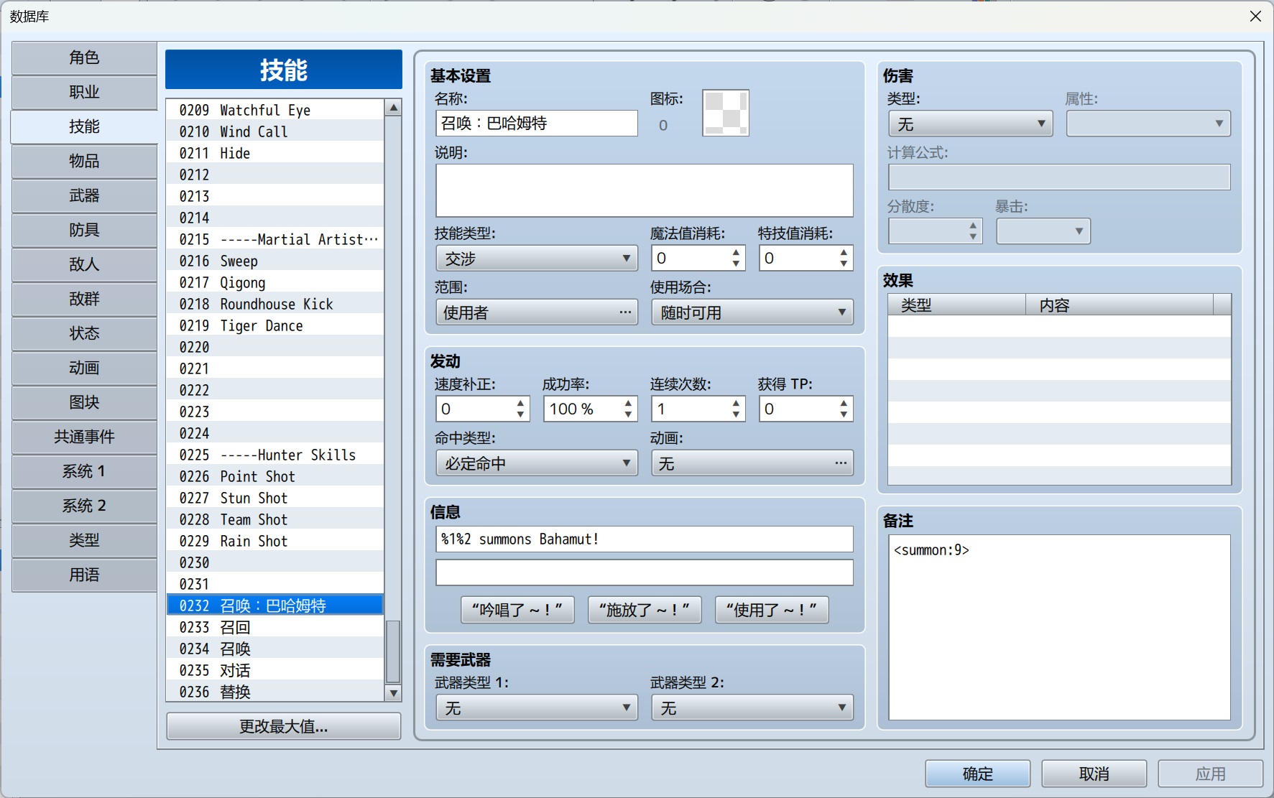Close the 数据库 window
1274x798 pixels.
[x=1255, y=16]
